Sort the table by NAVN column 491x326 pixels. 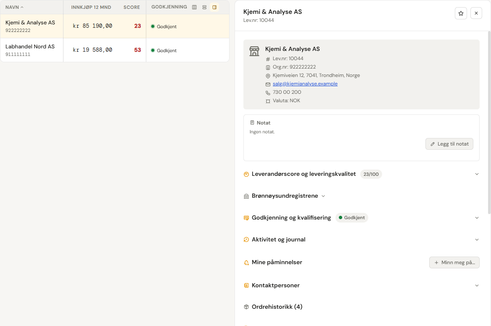point(14,7)
